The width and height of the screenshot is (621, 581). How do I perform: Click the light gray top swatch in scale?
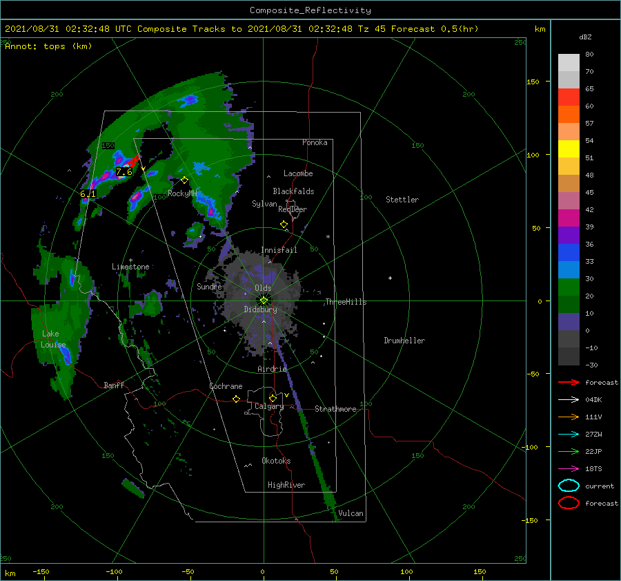(569, 63)
